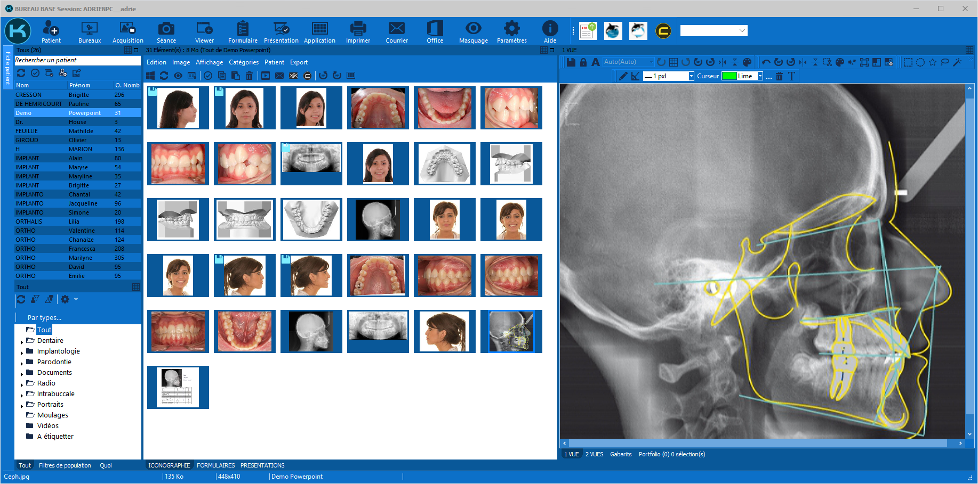Choose the magic wand selection tool
Viewport: 978px width, 484px height.
click(957, 62)
